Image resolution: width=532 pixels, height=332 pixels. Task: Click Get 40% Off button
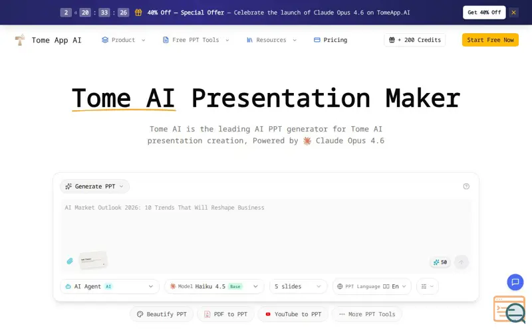click(x=484, y=13)
